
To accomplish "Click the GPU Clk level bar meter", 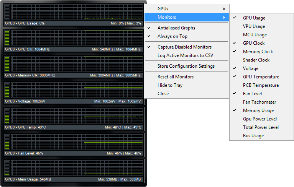I will (7, 38).
